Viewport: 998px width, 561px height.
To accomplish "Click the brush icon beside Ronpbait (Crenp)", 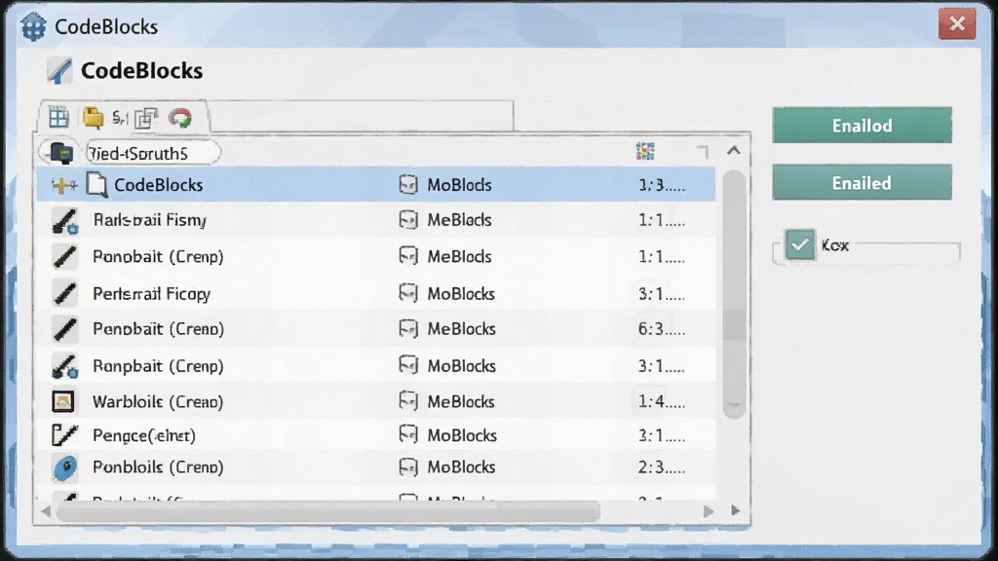I will pos(65,366).
